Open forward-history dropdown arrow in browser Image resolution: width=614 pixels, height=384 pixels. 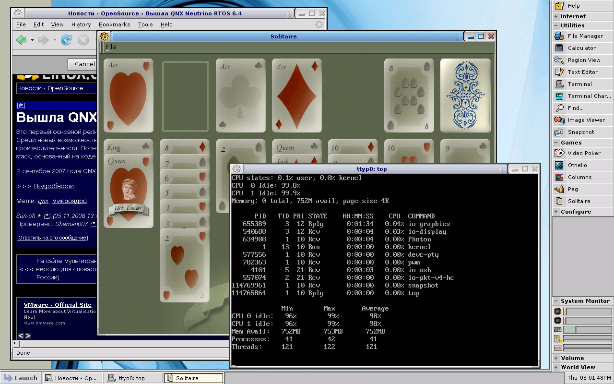pyautogui.click(x=55, y=40)
